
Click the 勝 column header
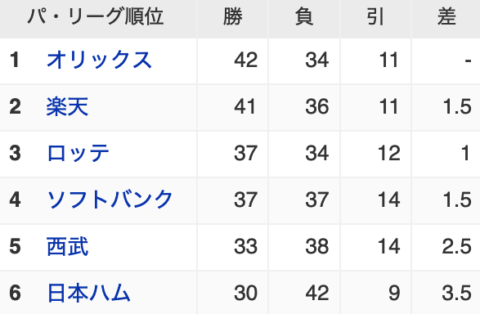coord(233,16)
